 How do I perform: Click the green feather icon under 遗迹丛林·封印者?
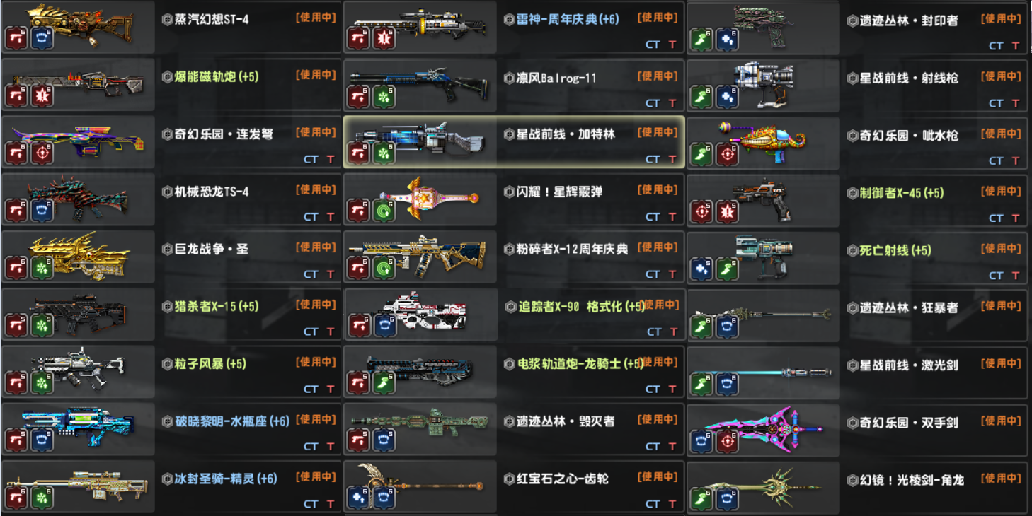click(702, 40)
